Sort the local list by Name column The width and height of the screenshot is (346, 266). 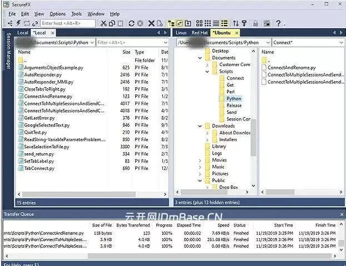pyautogui.click(x=24, y=52)
